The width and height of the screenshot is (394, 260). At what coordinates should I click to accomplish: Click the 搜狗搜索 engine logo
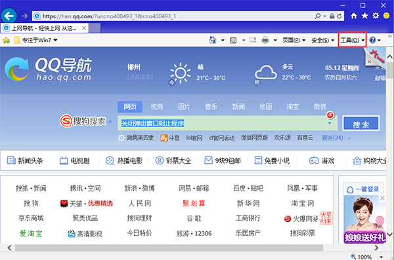click(83, 121)
